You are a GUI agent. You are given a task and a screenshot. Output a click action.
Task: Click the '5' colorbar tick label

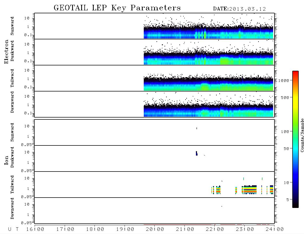point(288,199)
